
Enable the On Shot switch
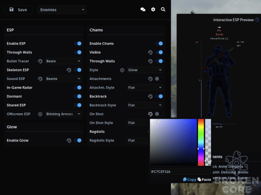click(159, 114)
